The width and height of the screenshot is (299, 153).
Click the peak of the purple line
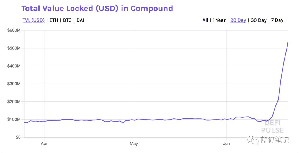[x=288, y=42]
